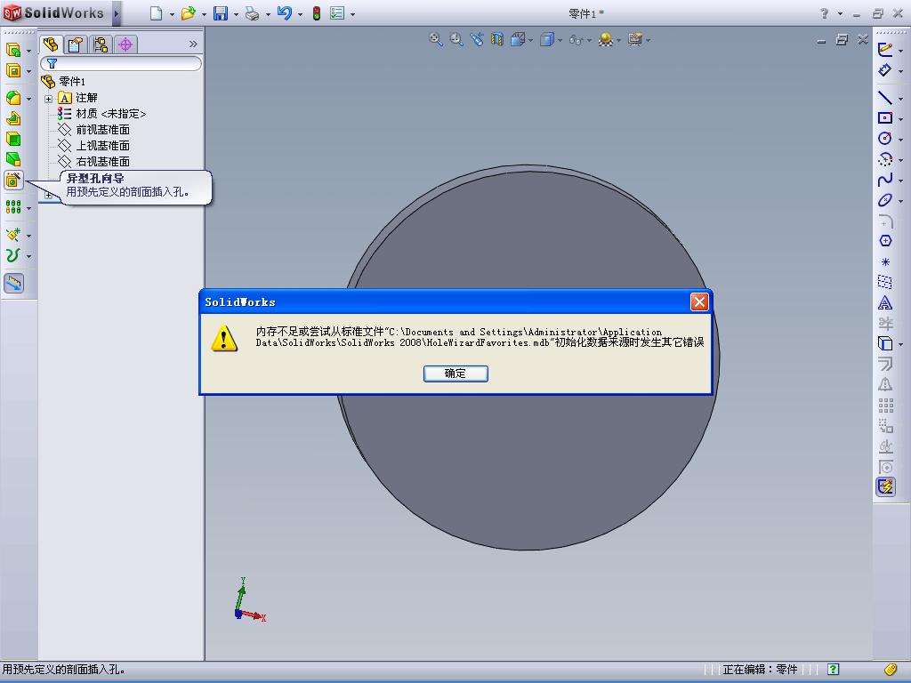Open the Undo history dropdown arrow
911x683 pixels.
[300, 14]
